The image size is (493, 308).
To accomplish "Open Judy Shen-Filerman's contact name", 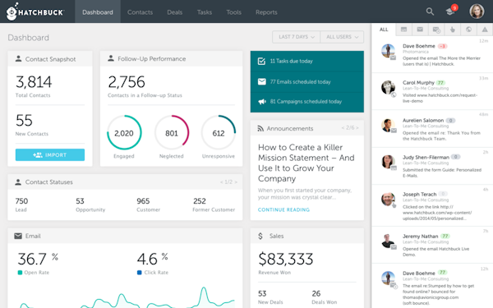I will tap(426, 157).
